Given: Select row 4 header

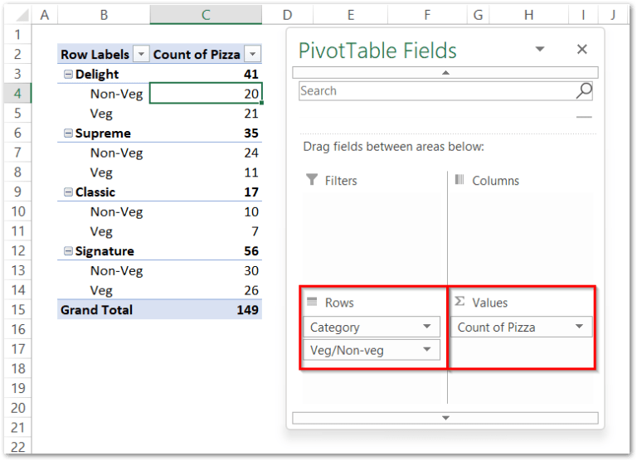Looking at the screenshot, I should (17, 94).
